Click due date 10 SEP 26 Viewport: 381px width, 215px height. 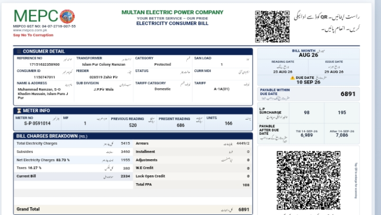[x=308, y=82]
